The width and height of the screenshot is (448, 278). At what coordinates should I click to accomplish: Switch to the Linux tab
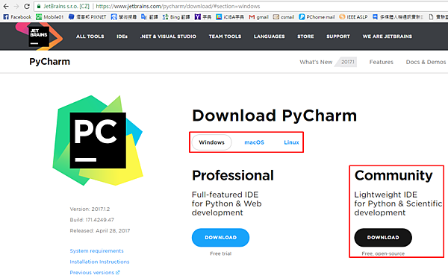coord(291,142)
